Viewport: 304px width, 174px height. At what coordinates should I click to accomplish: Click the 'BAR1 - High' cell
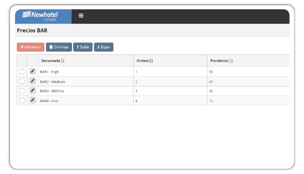(86, 72)
